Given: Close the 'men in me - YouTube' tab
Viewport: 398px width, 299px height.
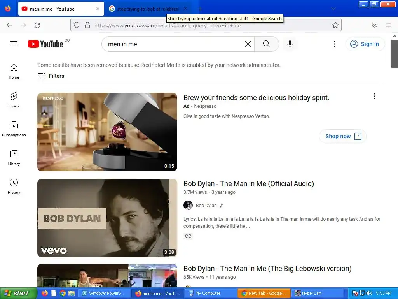Looking at the screenshot, I should point(98,9).
